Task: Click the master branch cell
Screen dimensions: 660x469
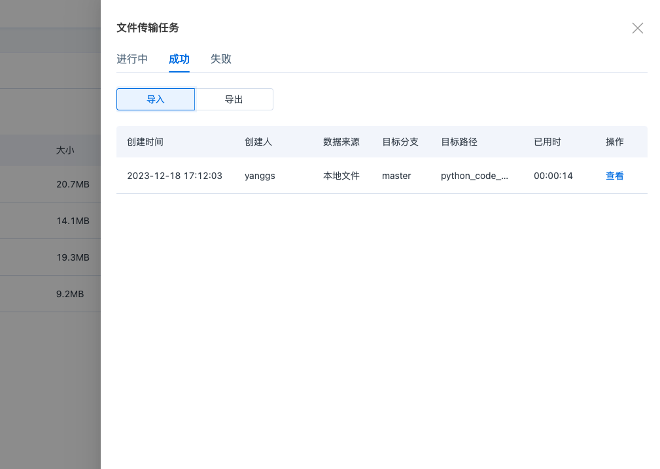Action: (396, 176)
